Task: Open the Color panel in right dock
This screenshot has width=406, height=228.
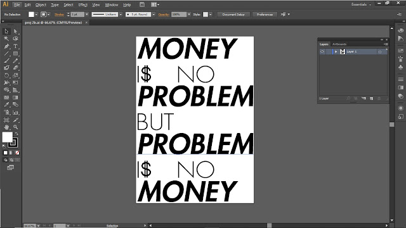Action: 400,30
